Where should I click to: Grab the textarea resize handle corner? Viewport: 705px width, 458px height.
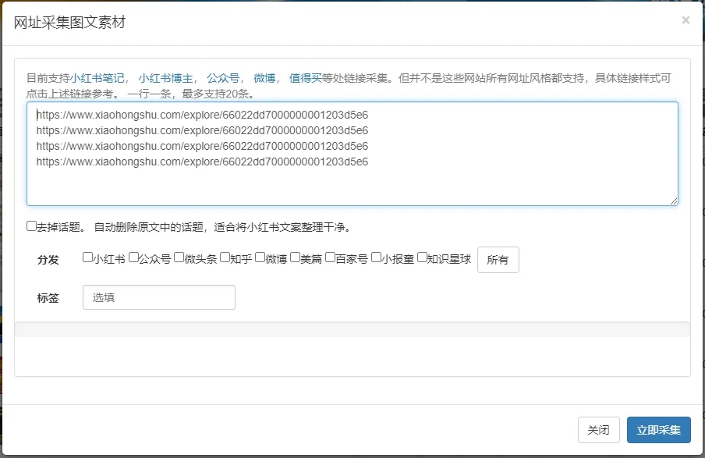tap(674, 201)
